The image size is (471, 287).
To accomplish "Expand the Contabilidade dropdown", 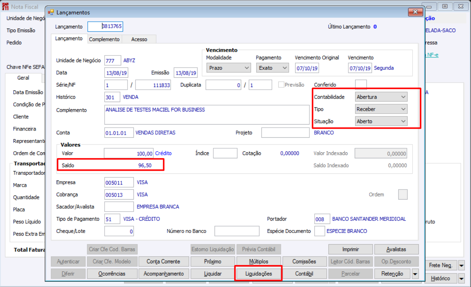I will (381, 97).
